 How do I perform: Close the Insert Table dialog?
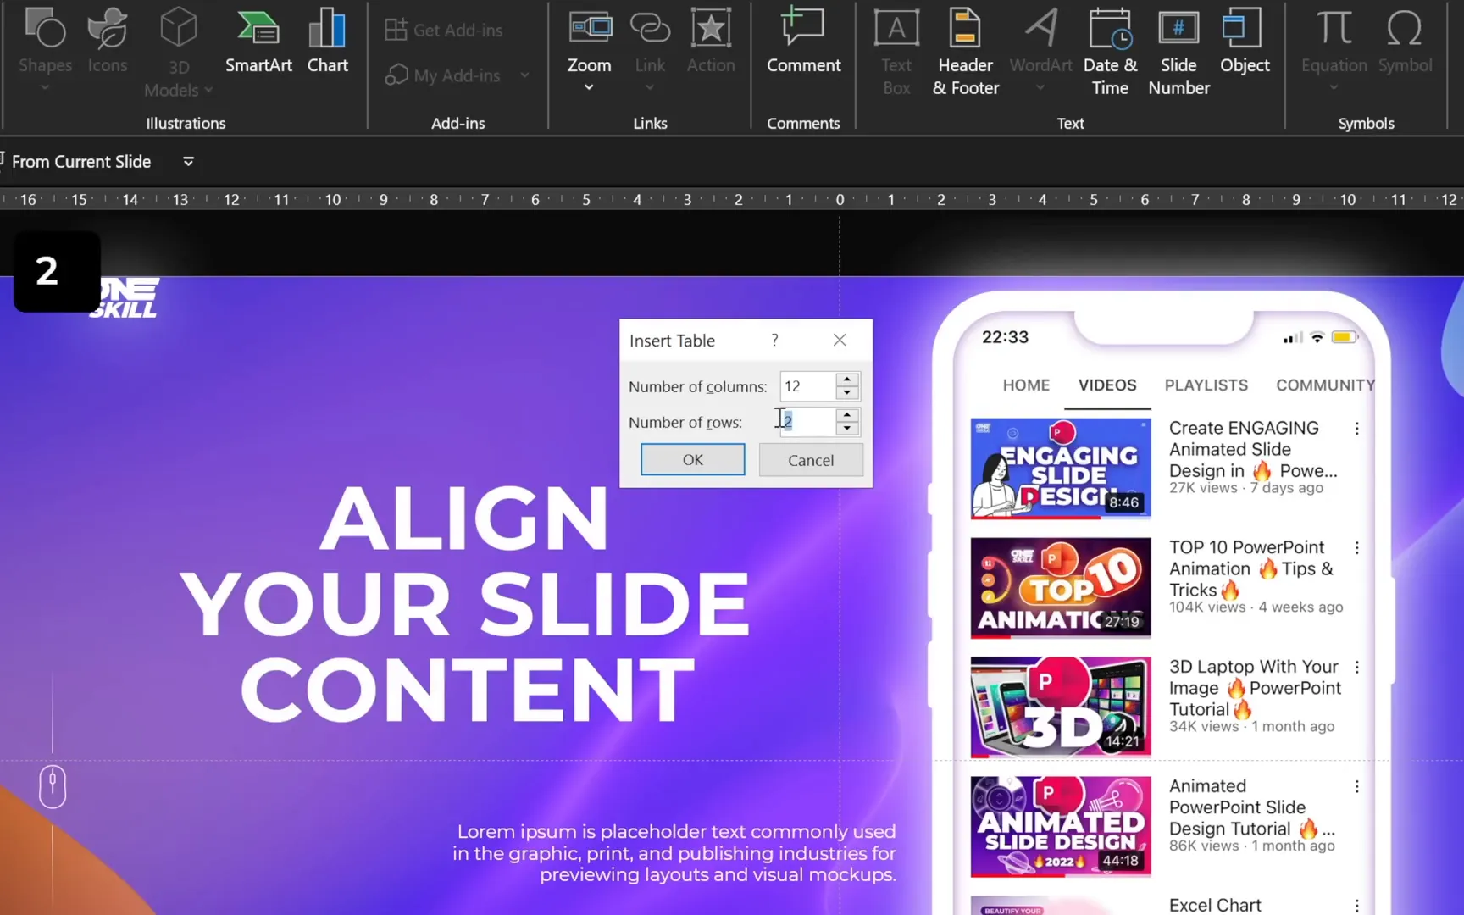(x=840, y=340)
